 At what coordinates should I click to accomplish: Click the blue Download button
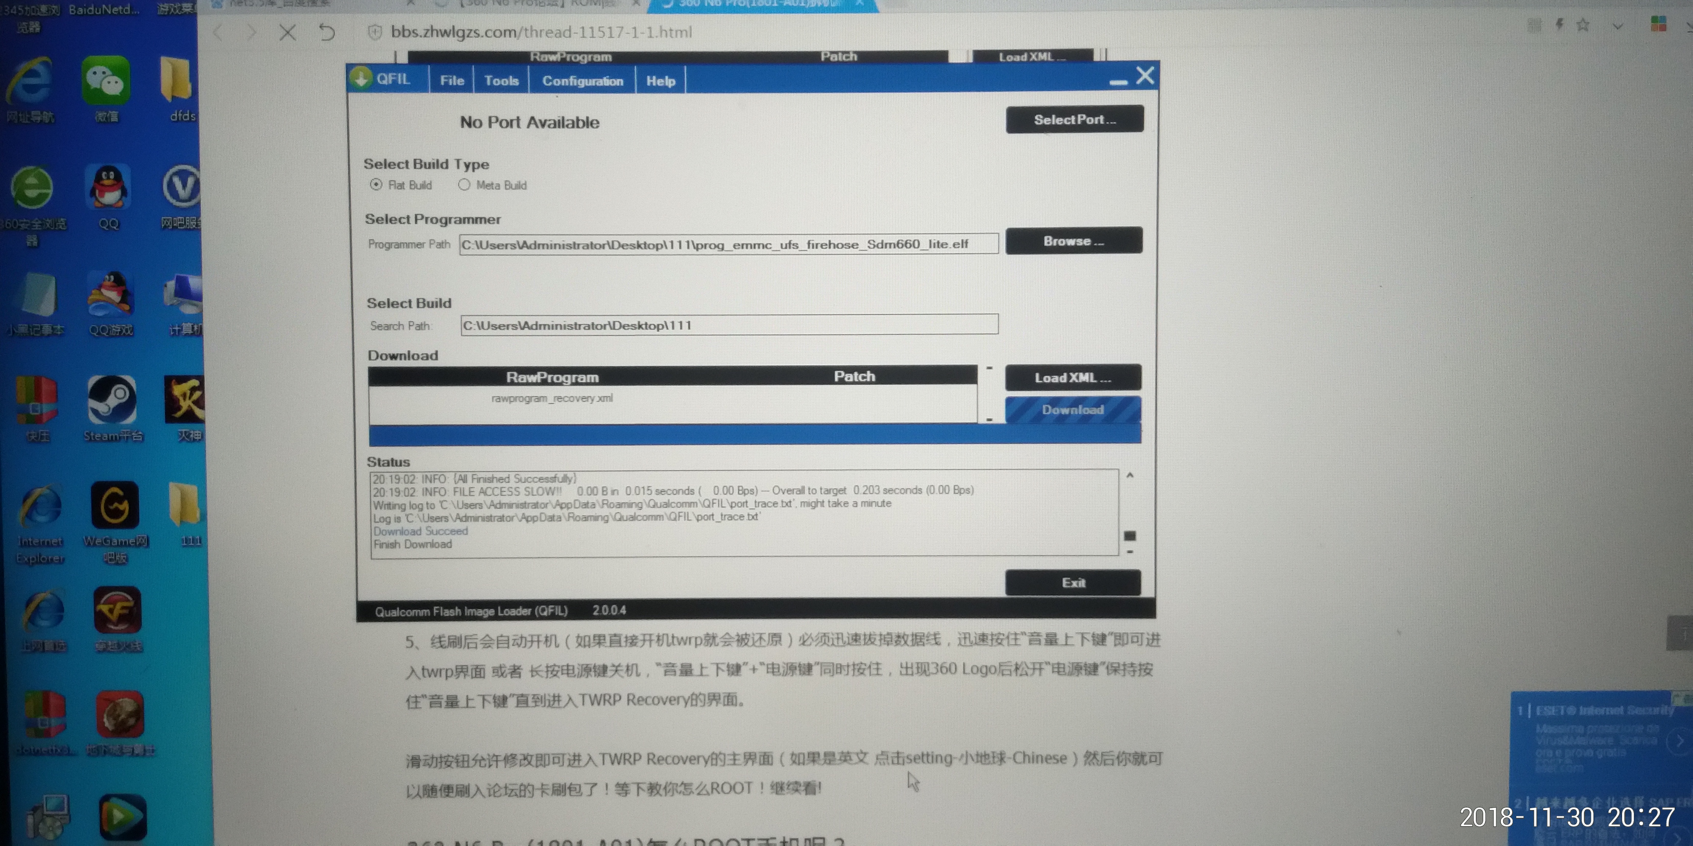coord(1072,410)
